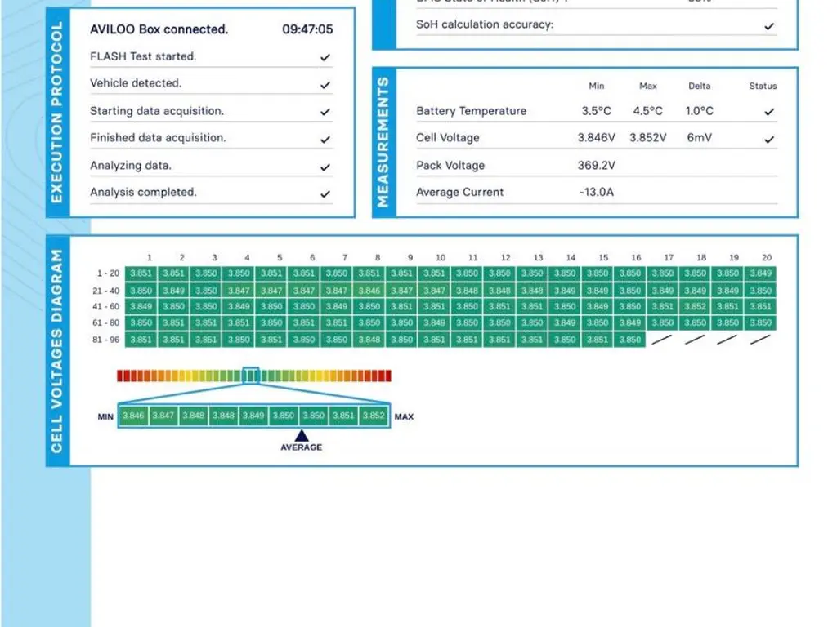Click the red left end of the gradient bar
Image resolution: width=837 pixels, height=627 pixels.
coord(122,376)
